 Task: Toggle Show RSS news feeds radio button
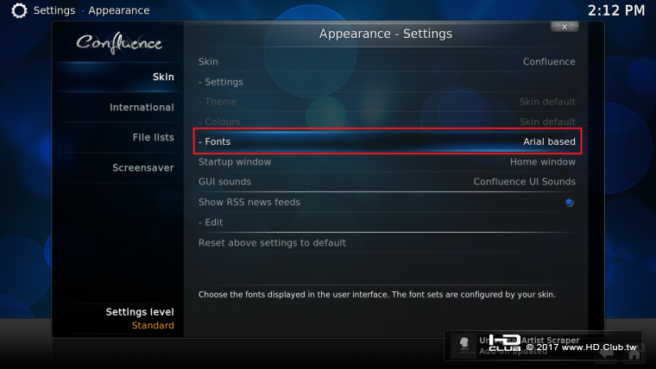pos(569,203)
